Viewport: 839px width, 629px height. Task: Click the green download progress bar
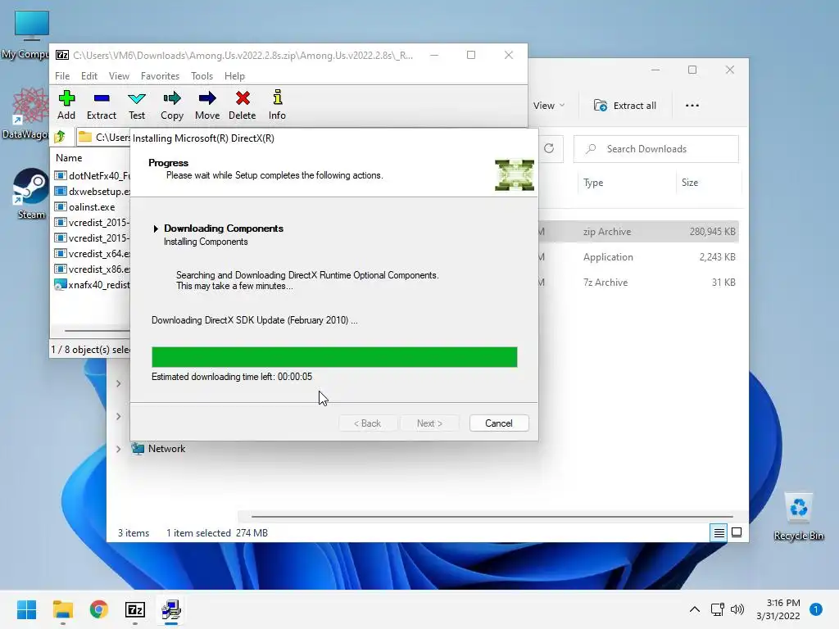click(x=334, y=357)
